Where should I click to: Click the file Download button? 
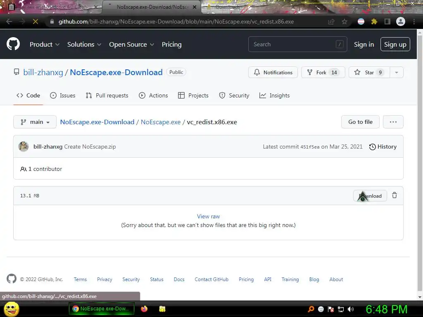coord(370,196)
